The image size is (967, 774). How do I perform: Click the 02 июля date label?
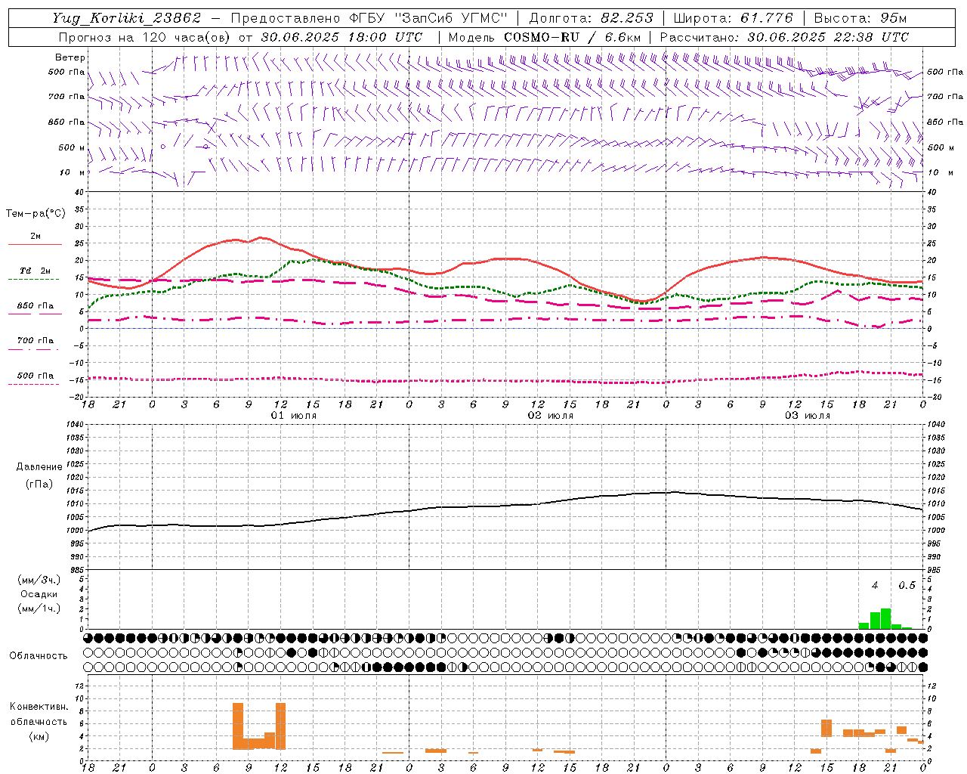point(551,416)
